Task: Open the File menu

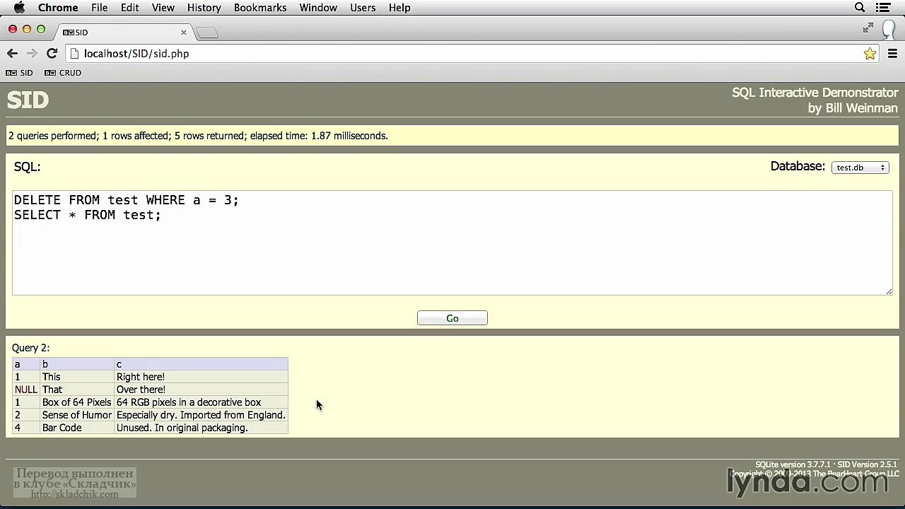Action: [99, 8]
